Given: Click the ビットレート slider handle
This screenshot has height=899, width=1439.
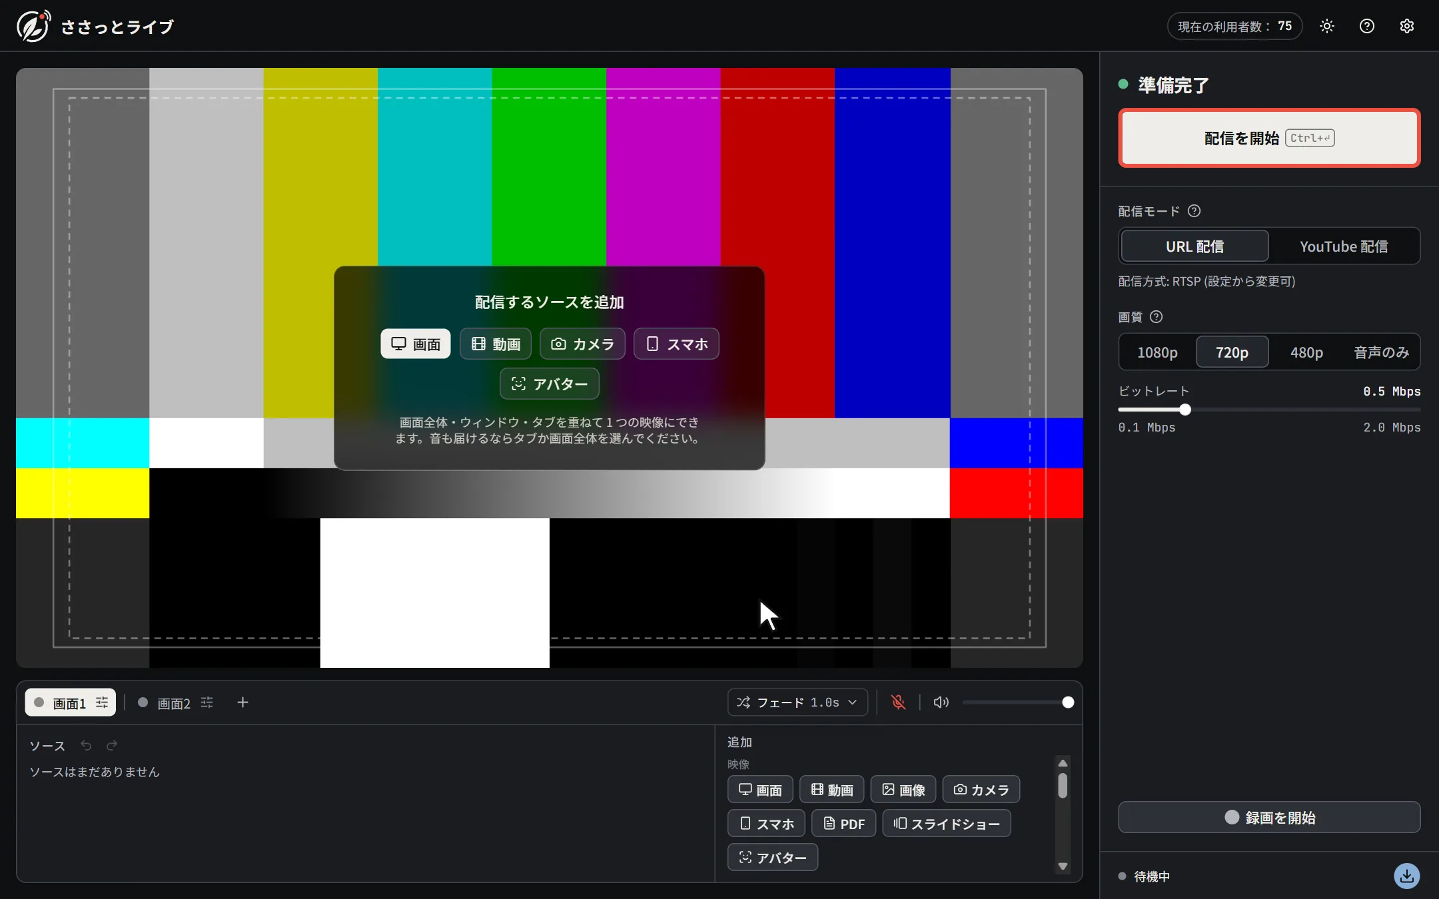Looking at the screenshot, I should pyautogui.click(x=1185, y=410).
